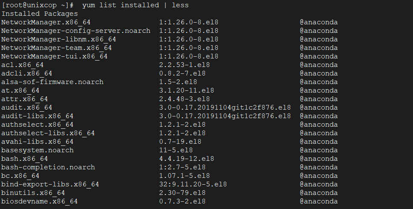Click version 0.8.2-7.el8 of adcli

[182, 73]
